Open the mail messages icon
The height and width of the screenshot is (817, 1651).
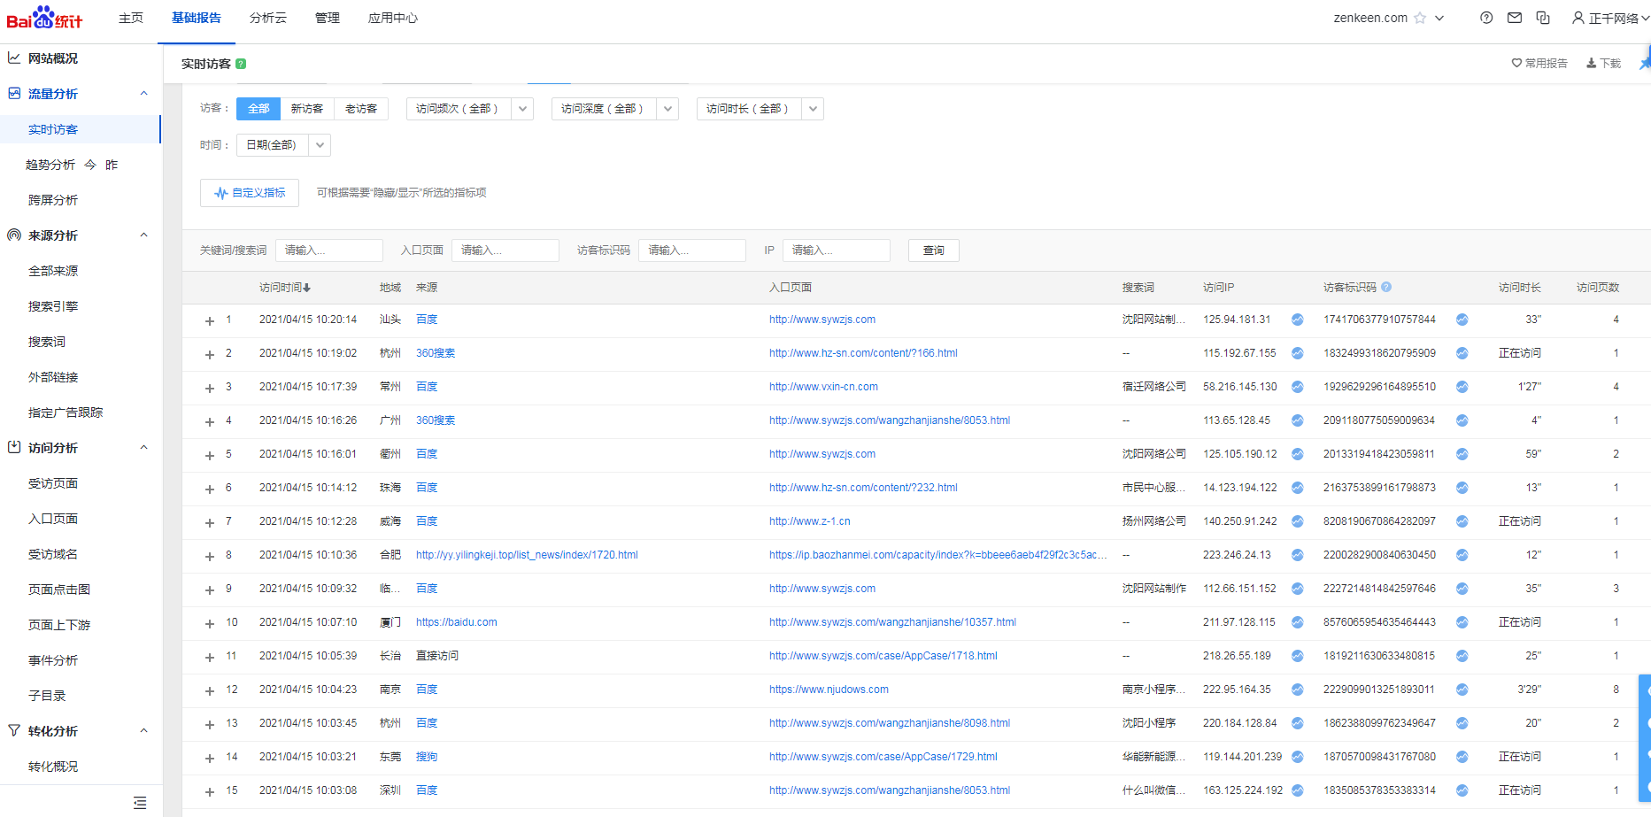[x=1515, y=18]
